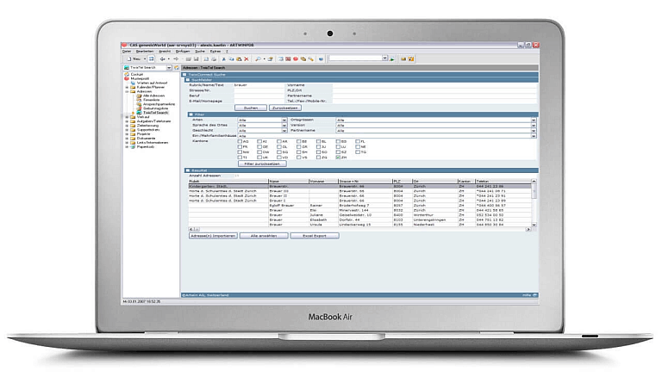
Task: Open the Extras menu
Action: 215,52
